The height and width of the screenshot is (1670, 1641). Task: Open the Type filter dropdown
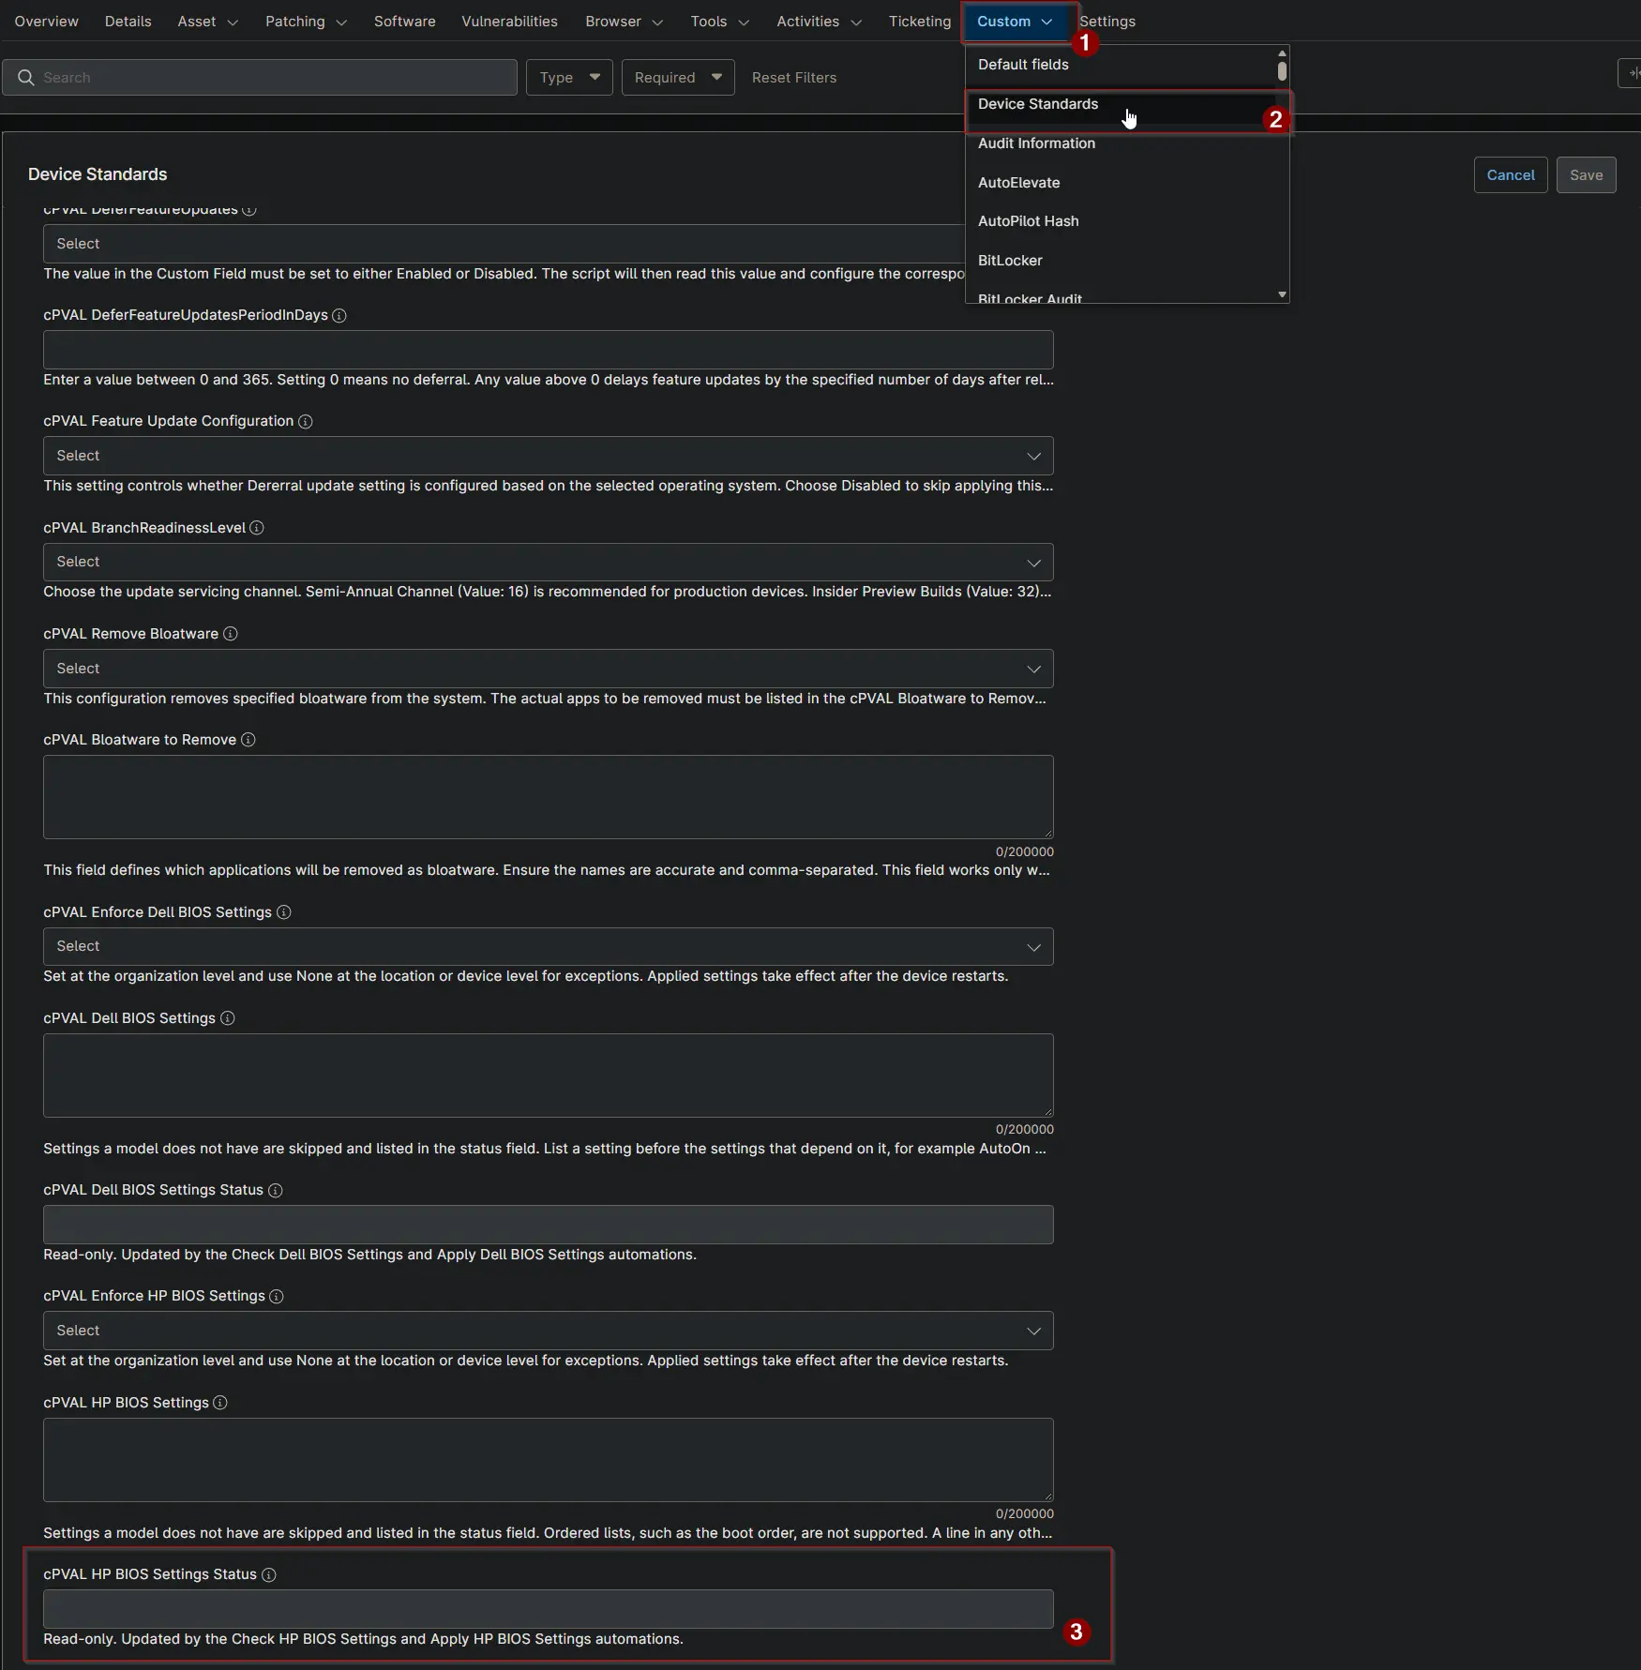[569, 78]
